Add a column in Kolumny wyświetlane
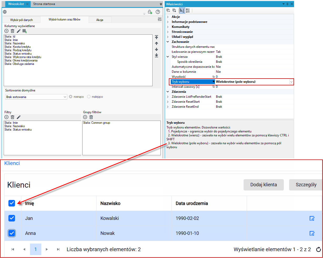Screen dimensions: 323x258 click(7, 31)
